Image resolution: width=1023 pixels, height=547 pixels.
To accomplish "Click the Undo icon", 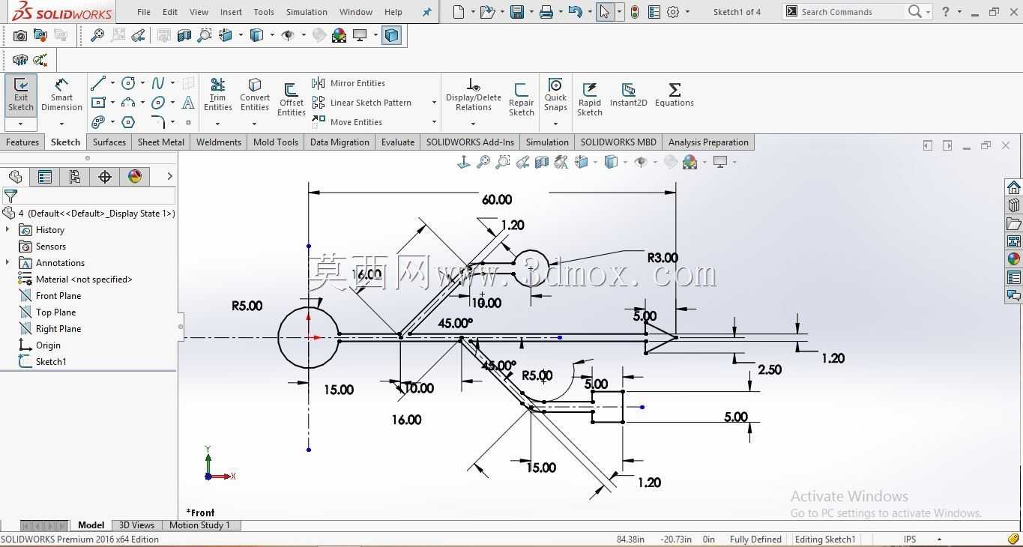I will click(x=575, y=12).
